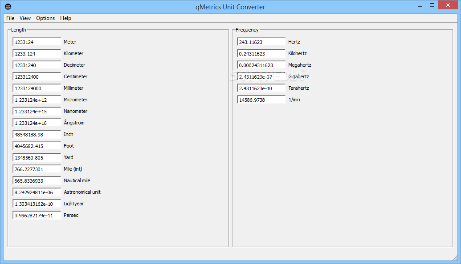
Task: Click the 'Parsec' label
Action: coord(71,215)
